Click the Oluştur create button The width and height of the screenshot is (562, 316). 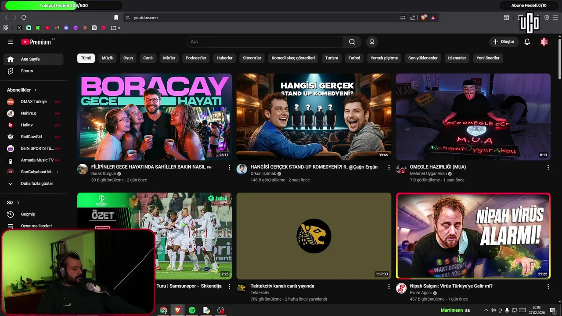(504, 42)
